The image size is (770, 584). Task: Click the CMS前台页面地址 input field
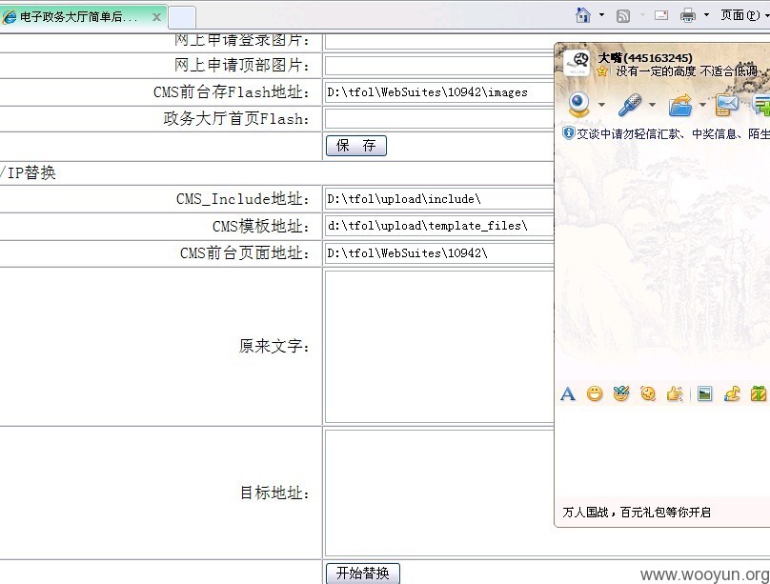point(439,253)
